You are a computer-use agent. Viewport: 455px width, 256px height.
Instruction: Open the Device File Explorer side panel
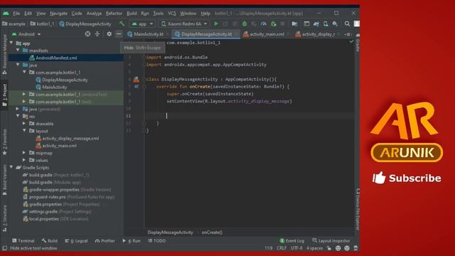pos(358,209)
